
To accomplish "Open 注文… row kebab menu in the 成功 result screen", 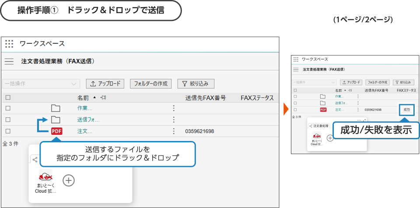I will click(358, 109).
